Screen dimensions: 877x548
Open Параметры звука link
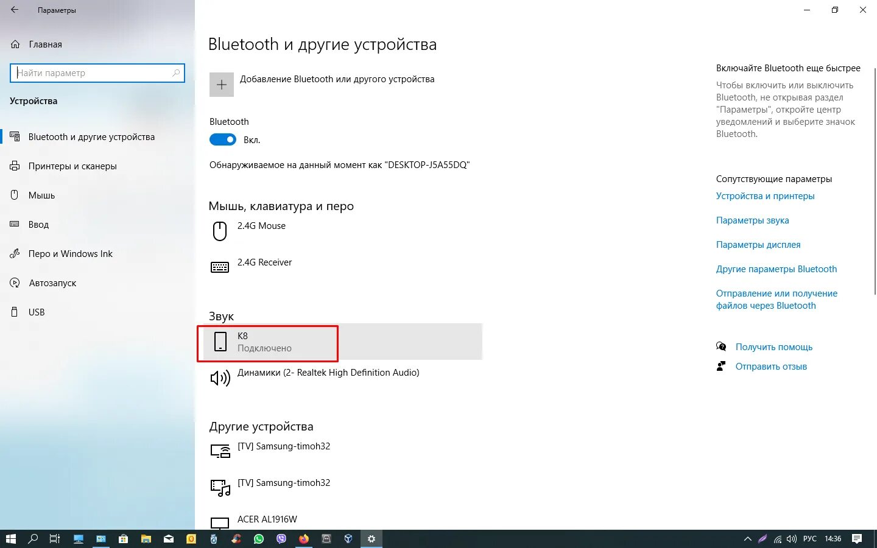[x=753, y=220]
